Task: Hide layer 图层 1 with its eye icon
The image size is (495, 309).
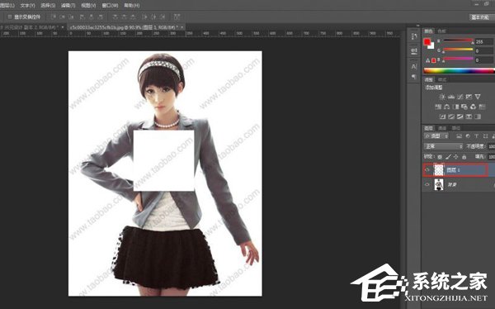Action: [427, 170]
